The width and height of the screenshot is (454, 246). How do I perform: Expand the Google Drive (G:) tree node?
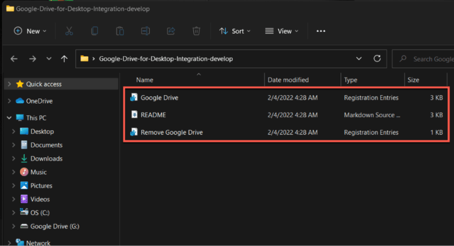pos(14,227)
